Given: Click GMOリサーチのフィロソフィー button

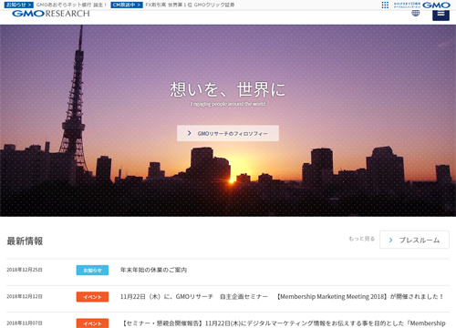Looking at the screenshot, I should pyautogui.click(x=228, y=133).
